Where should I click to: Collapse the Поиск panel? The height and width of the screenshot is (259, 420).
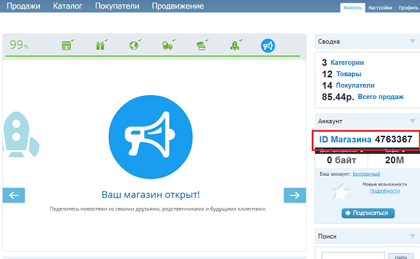[x=413, y=236]
